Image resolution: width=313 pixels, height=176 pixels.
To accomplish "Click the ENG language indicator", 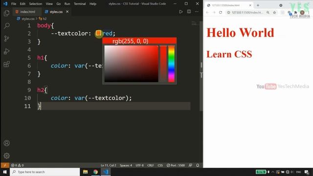I will (298, 172).
